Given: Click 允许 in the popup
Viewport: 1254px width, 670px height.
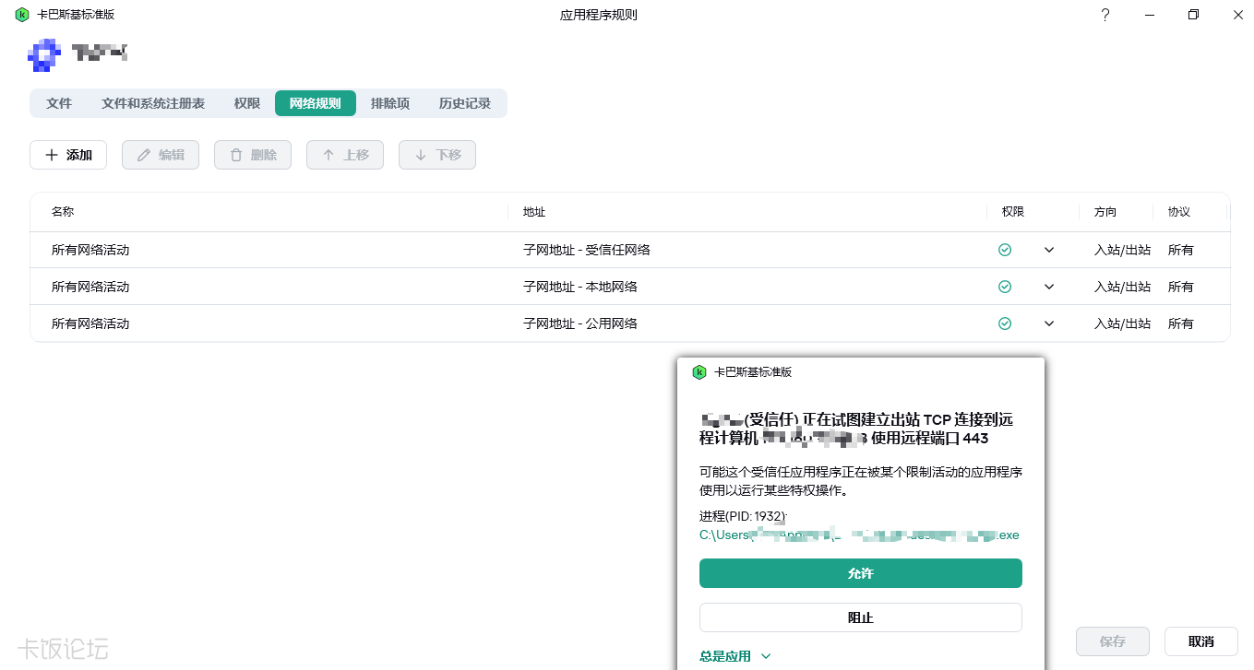Looking at the screenshot, I should (x=861, y=573).
